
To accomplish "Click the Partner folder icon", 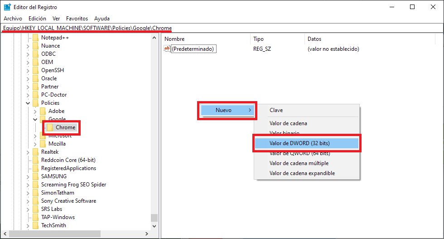I will [x=35, y=87].
